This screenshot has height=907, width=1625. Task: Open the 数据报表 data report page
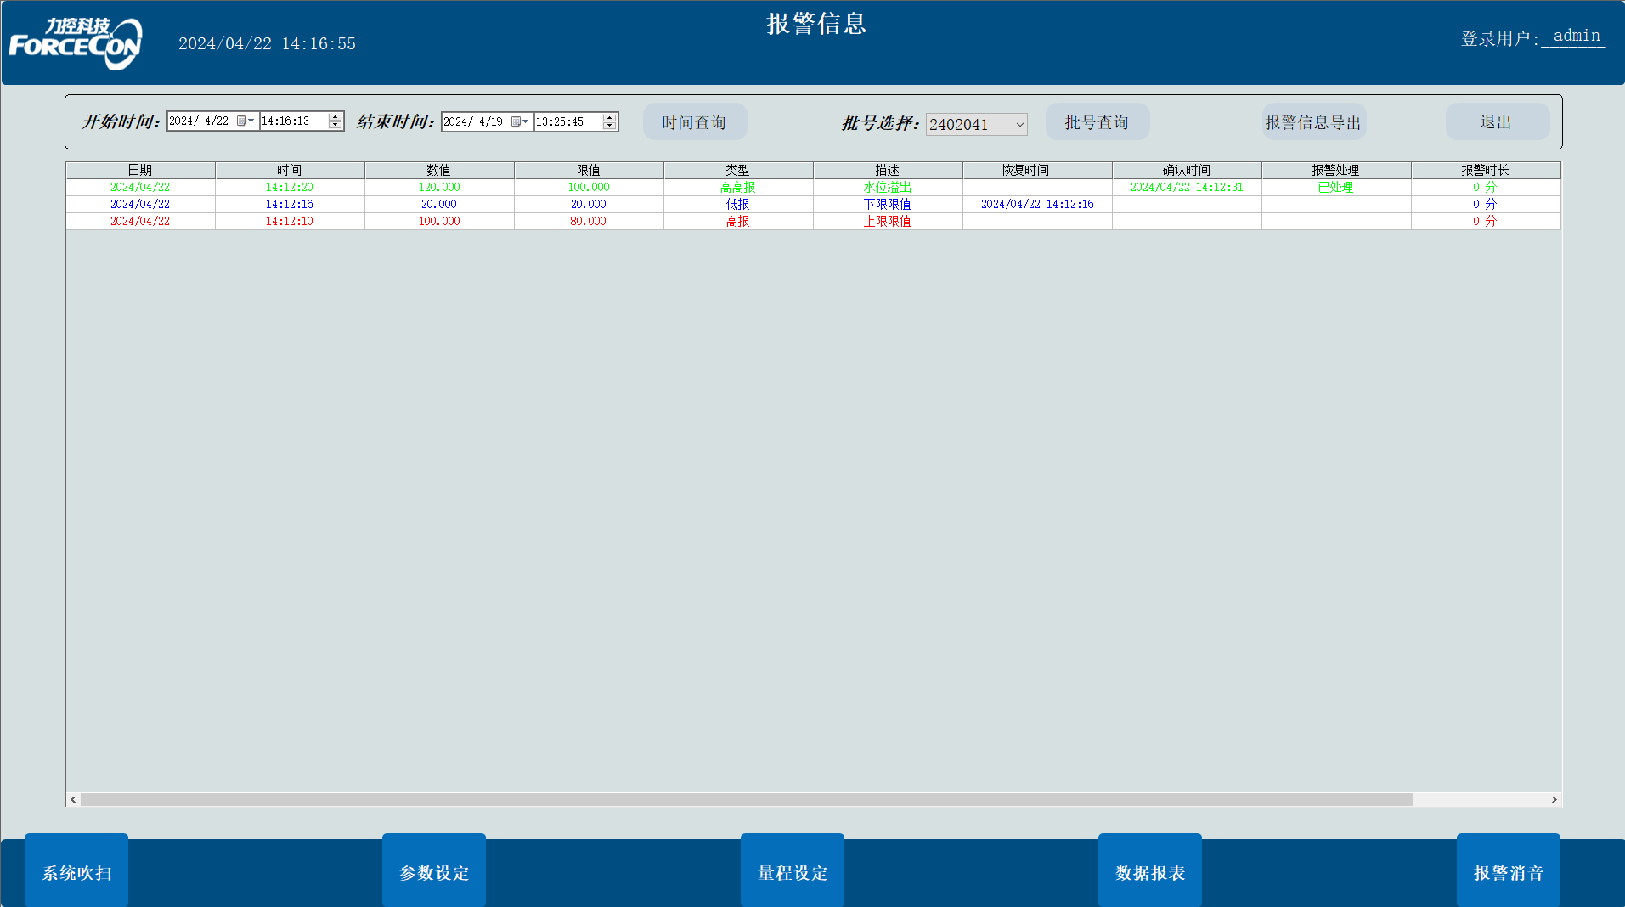pyautogui.click(x=1150, y=872)
